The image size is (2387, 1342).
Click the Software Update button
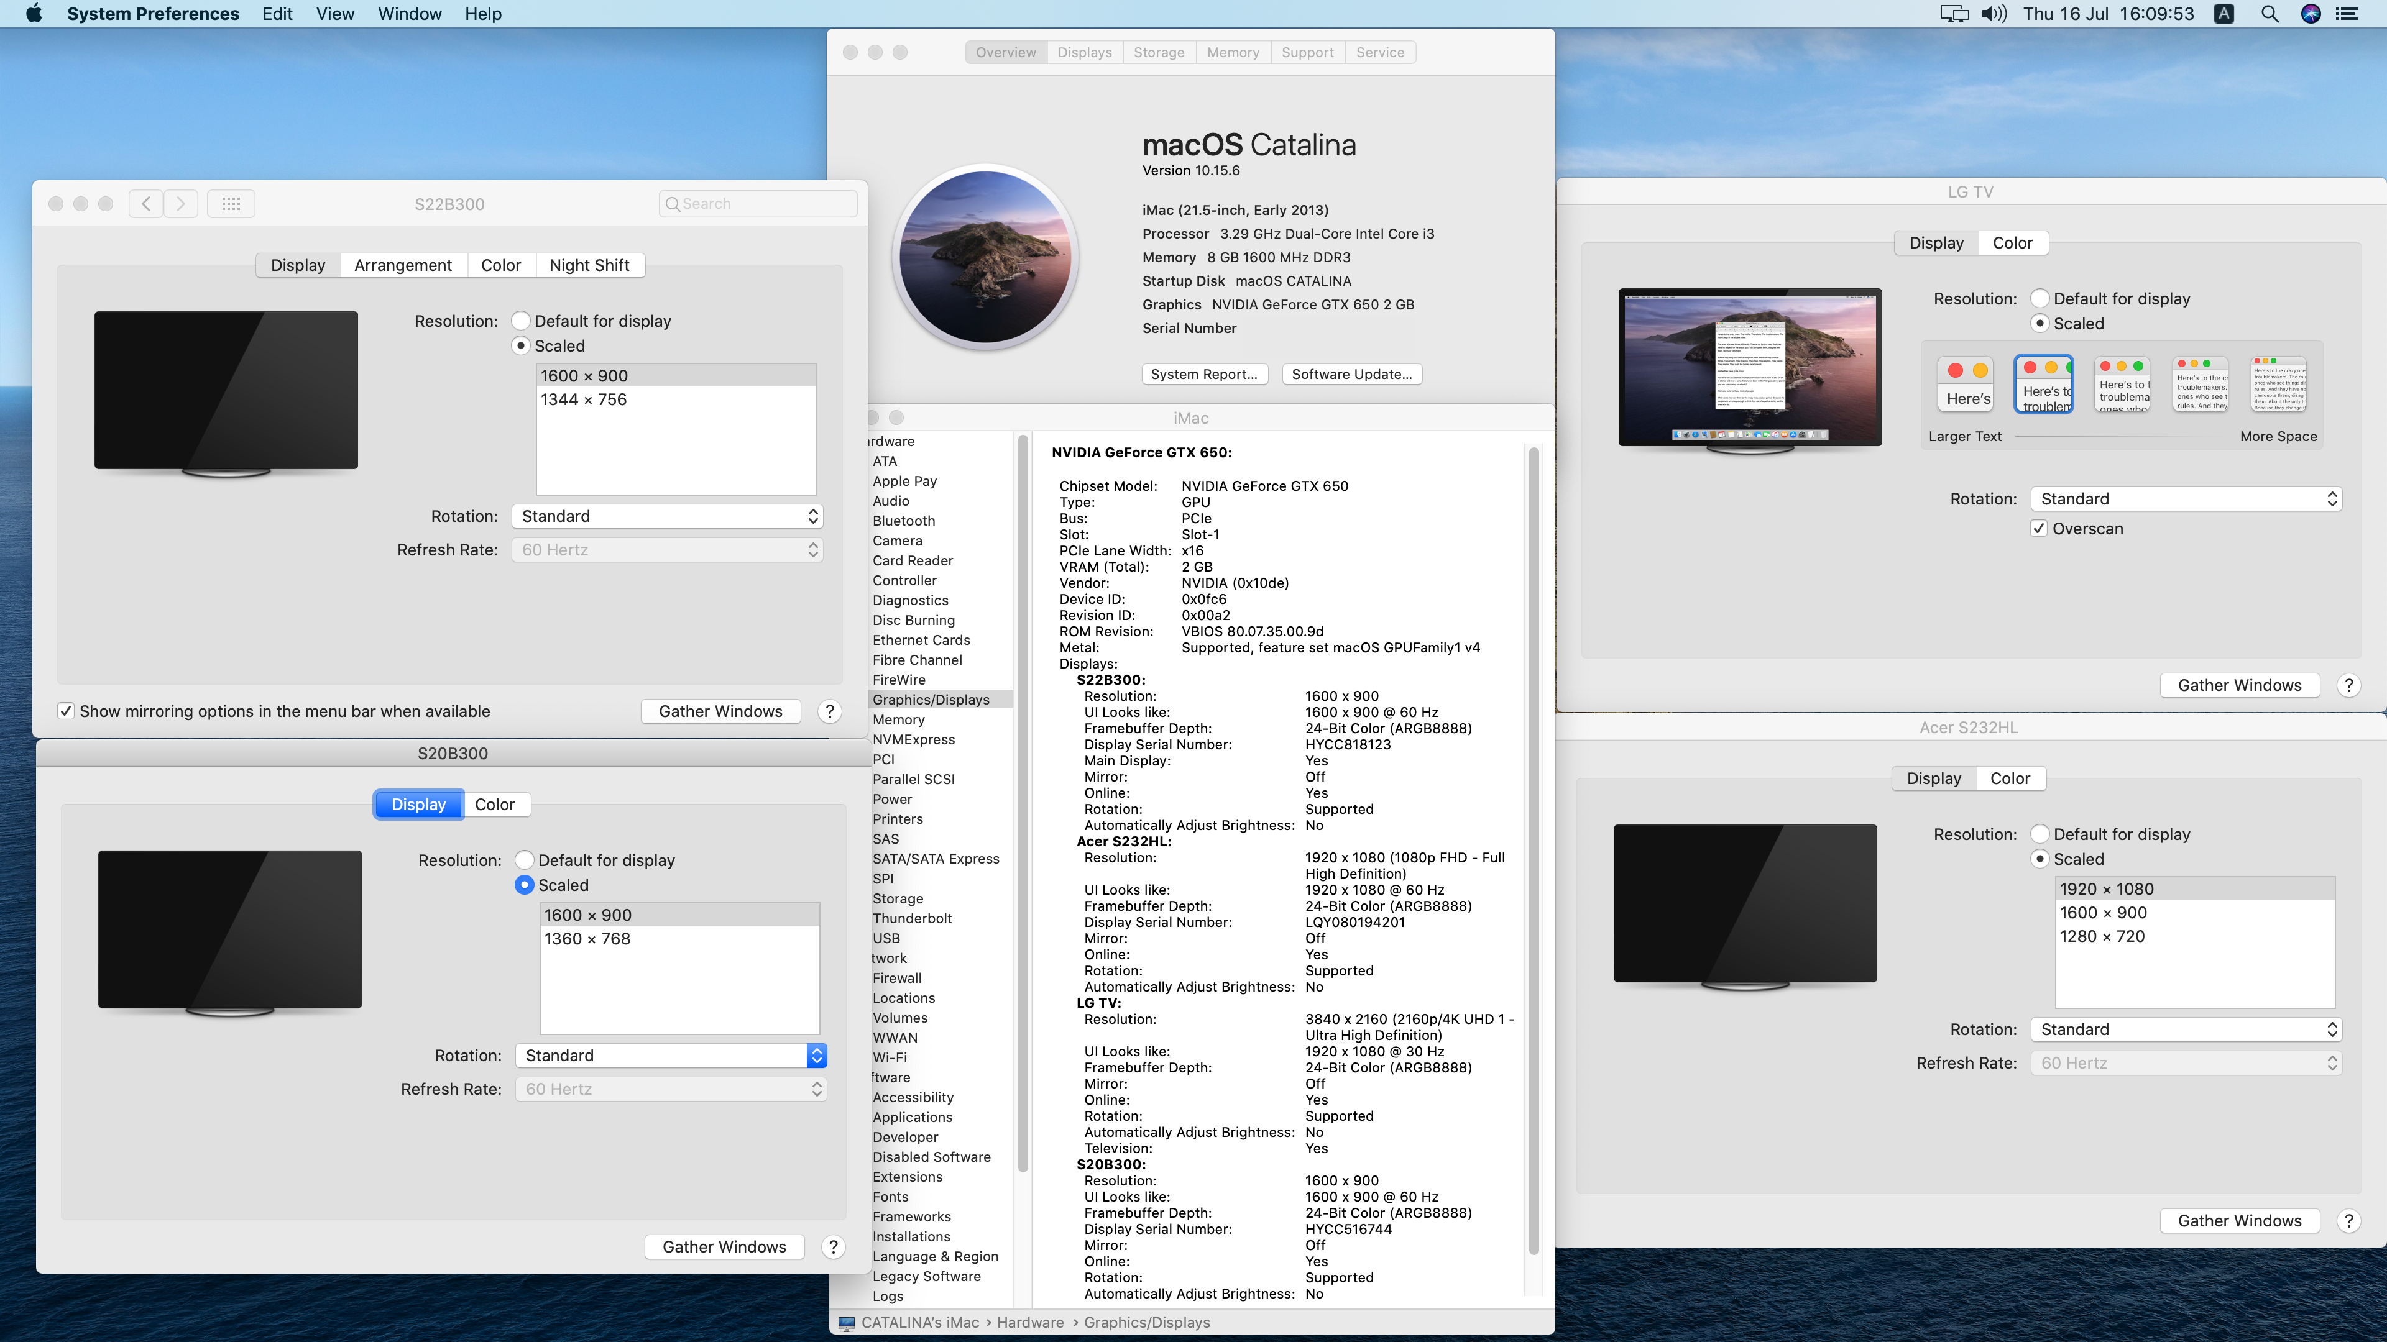[1352, 373]
